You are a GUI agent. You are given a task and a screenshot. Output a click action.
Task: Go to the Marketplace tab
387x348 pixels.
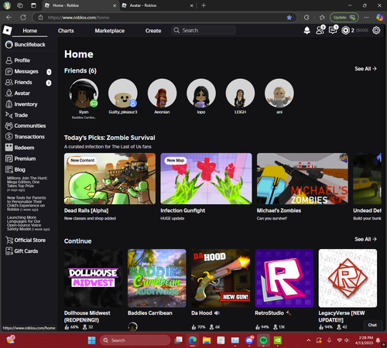(x=110, y=31)
